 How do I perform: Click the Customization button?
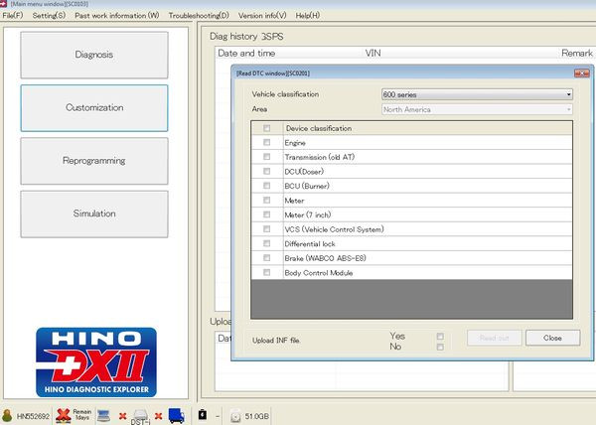pos(94,107)
